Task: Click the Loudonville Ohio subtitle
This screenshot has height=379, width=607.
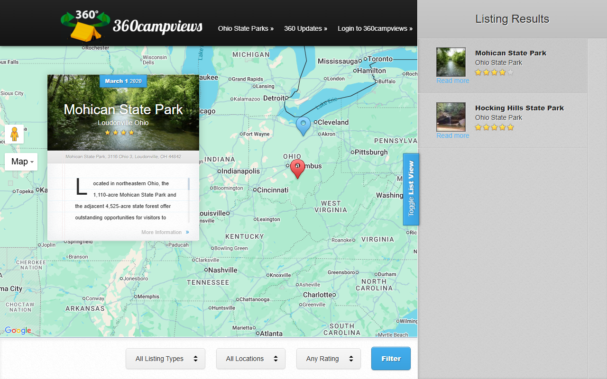Action: click(x=123, y=123)
